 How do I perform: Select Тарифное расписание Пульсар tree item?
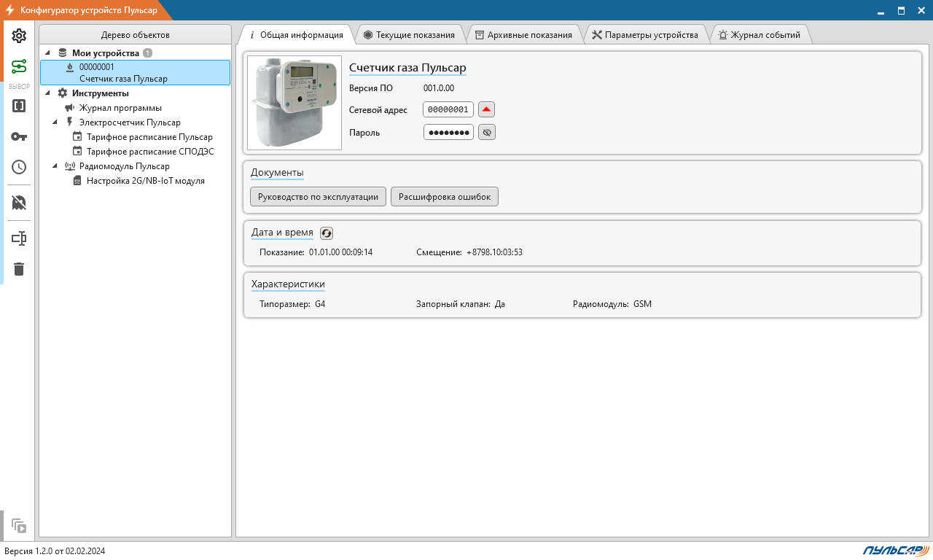point(149,137)
